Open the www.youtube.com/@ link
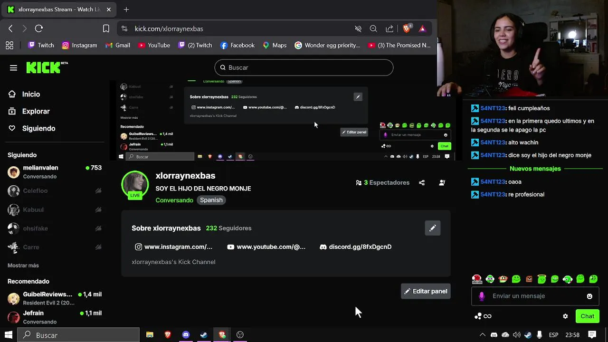The image size is (608, 342). point(266,247)
